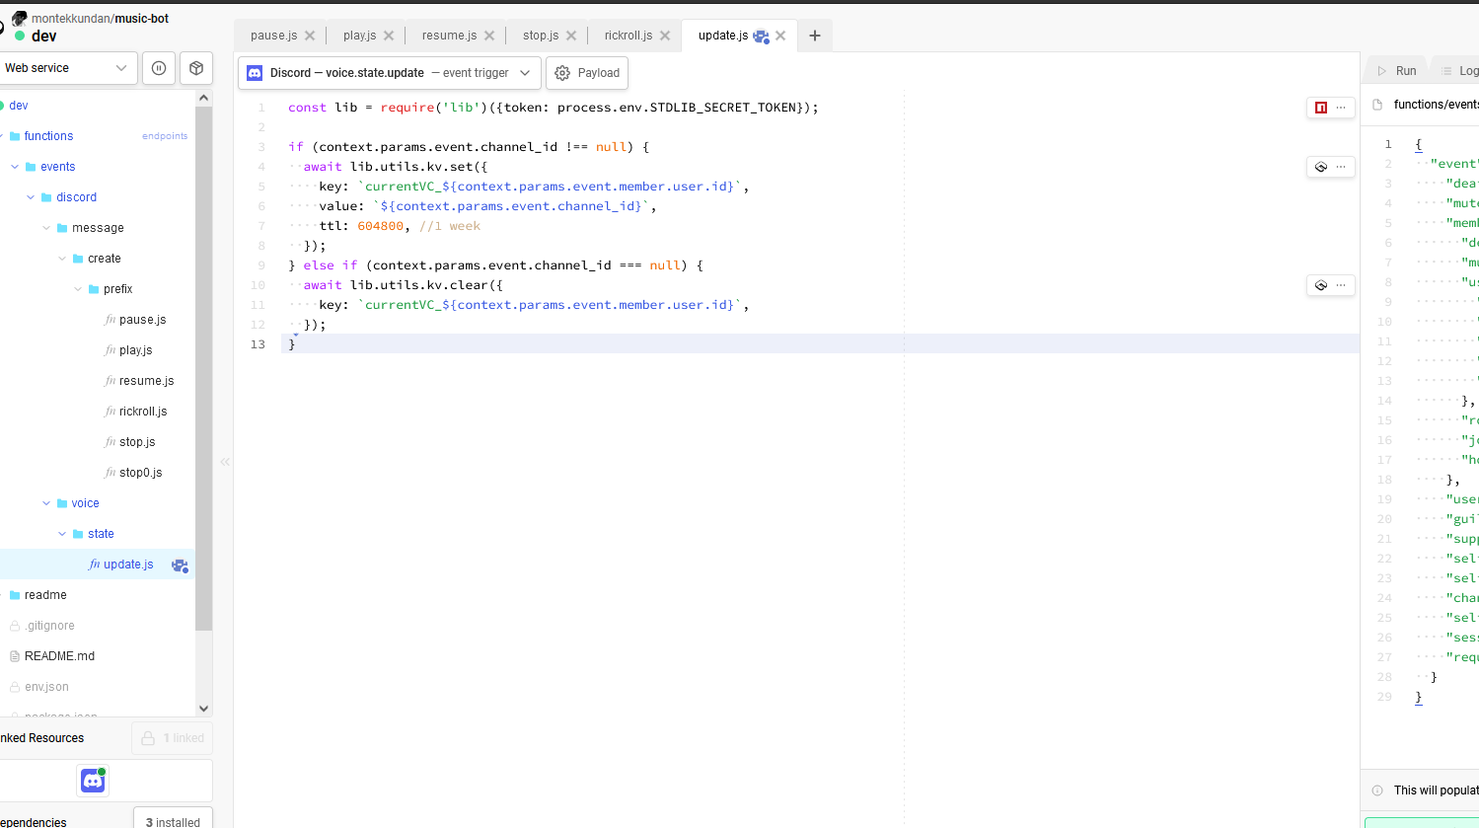The width and height of the screenshot is (1479, 828).
Task: Click the Discord linked resource icon
Action: pos(93,781)
